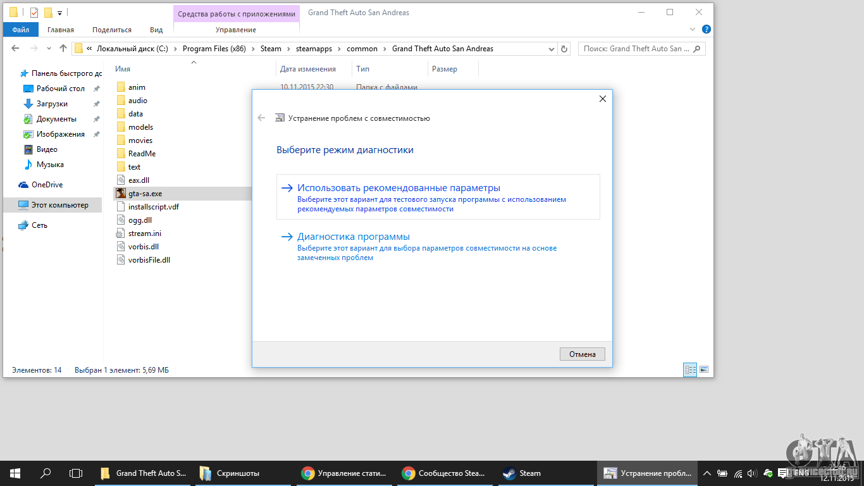Open Скриншоты taskbar window
The width and height of the screenshot is (864, 486).
point(244,473)
